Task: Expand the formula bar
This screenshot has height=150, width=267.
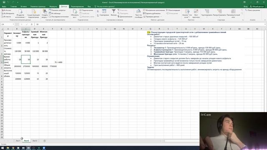Action: pyautogui.click(x=265, y=24)
